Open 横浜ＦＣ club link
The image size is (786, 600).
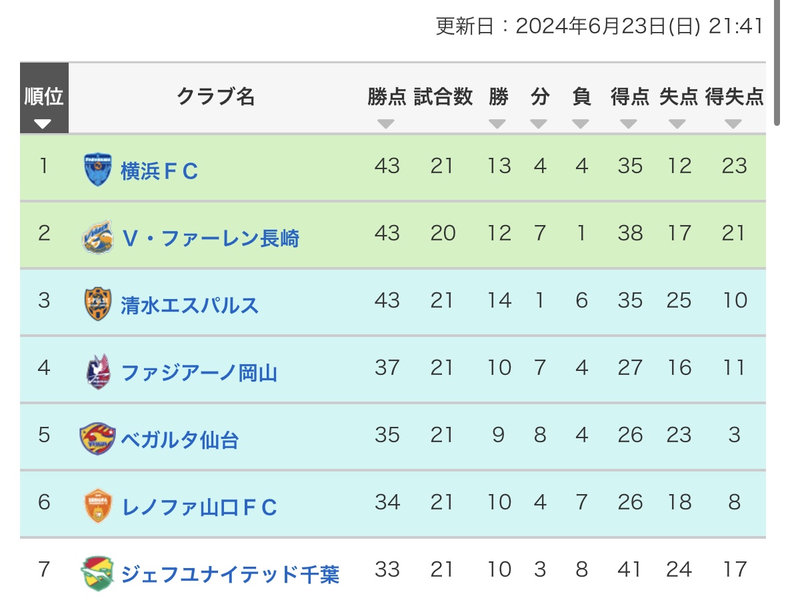(159, 171)
